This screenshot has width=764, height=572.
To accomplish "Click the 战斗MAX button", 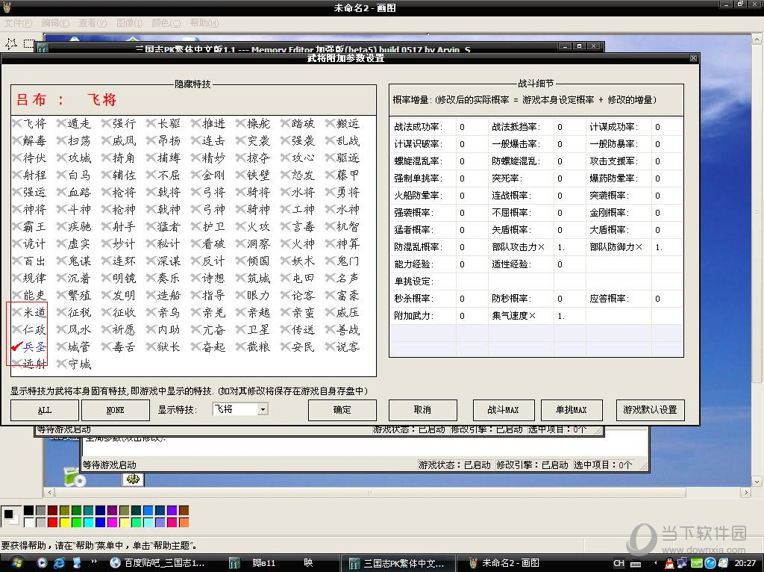I will coord(504,410).
